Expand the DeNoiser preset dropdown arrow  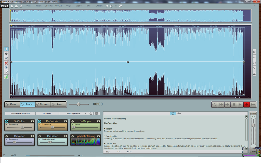(x=6, y=139)
